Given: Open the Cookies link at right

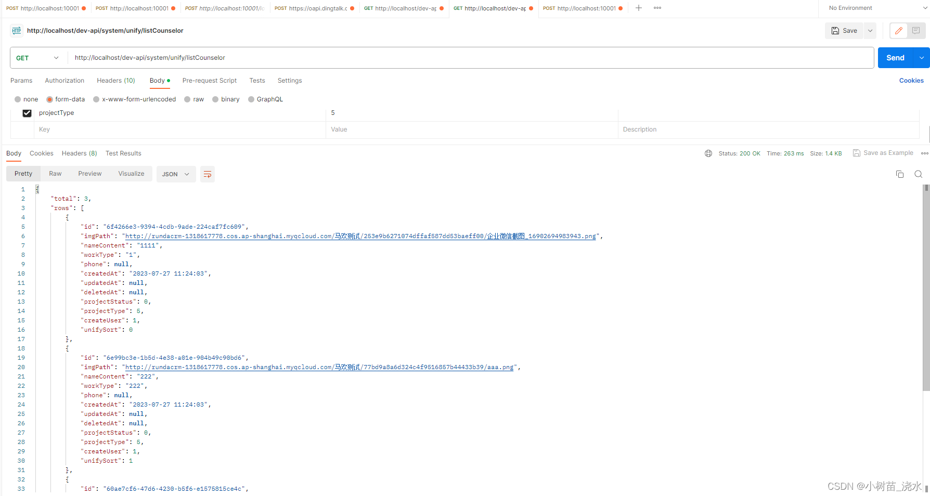Looking at the screenshot, I should pyautogui.click(x=911, y=81).
